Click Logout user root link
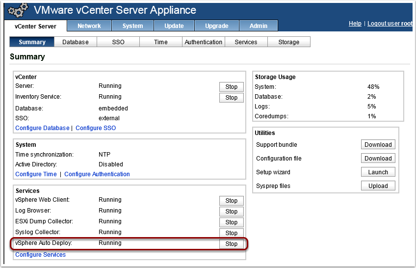 [390, 24]
